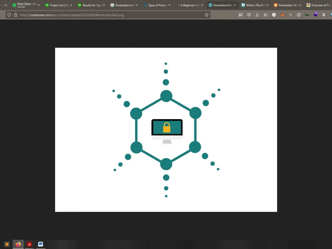Open the tracking protection shield icon

[9, 15]
